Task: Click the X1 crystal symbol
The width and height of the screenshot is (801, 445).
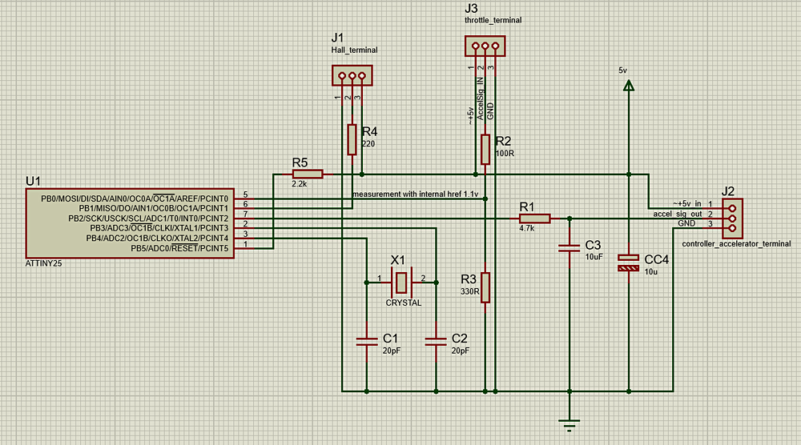Action: (400, 281)
